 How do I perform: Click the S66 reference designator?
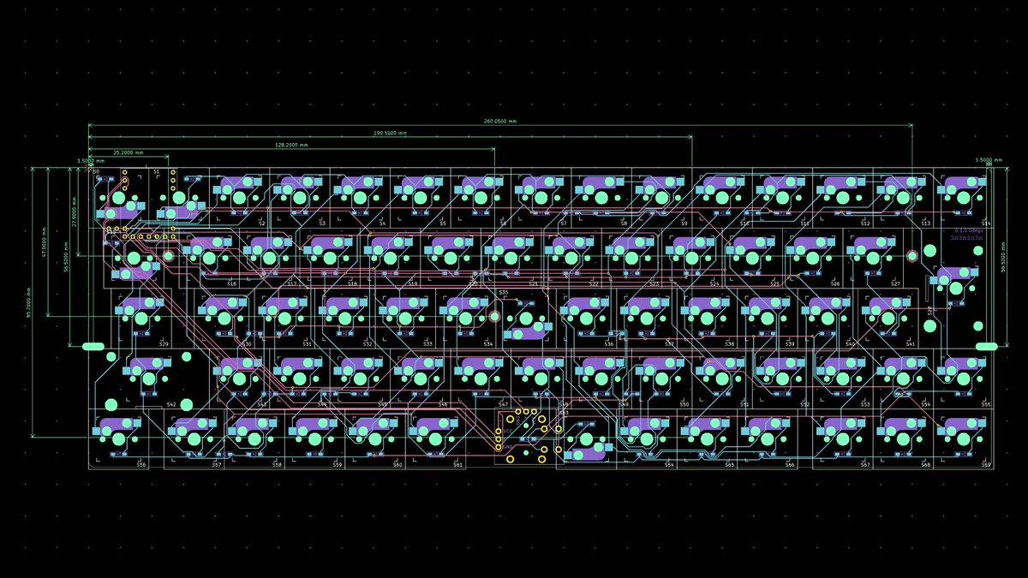tap(790, 464)
